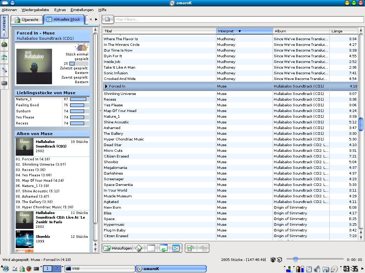Click the undo playlist arrow icon

pyautogui.click(x=191, y=248)
